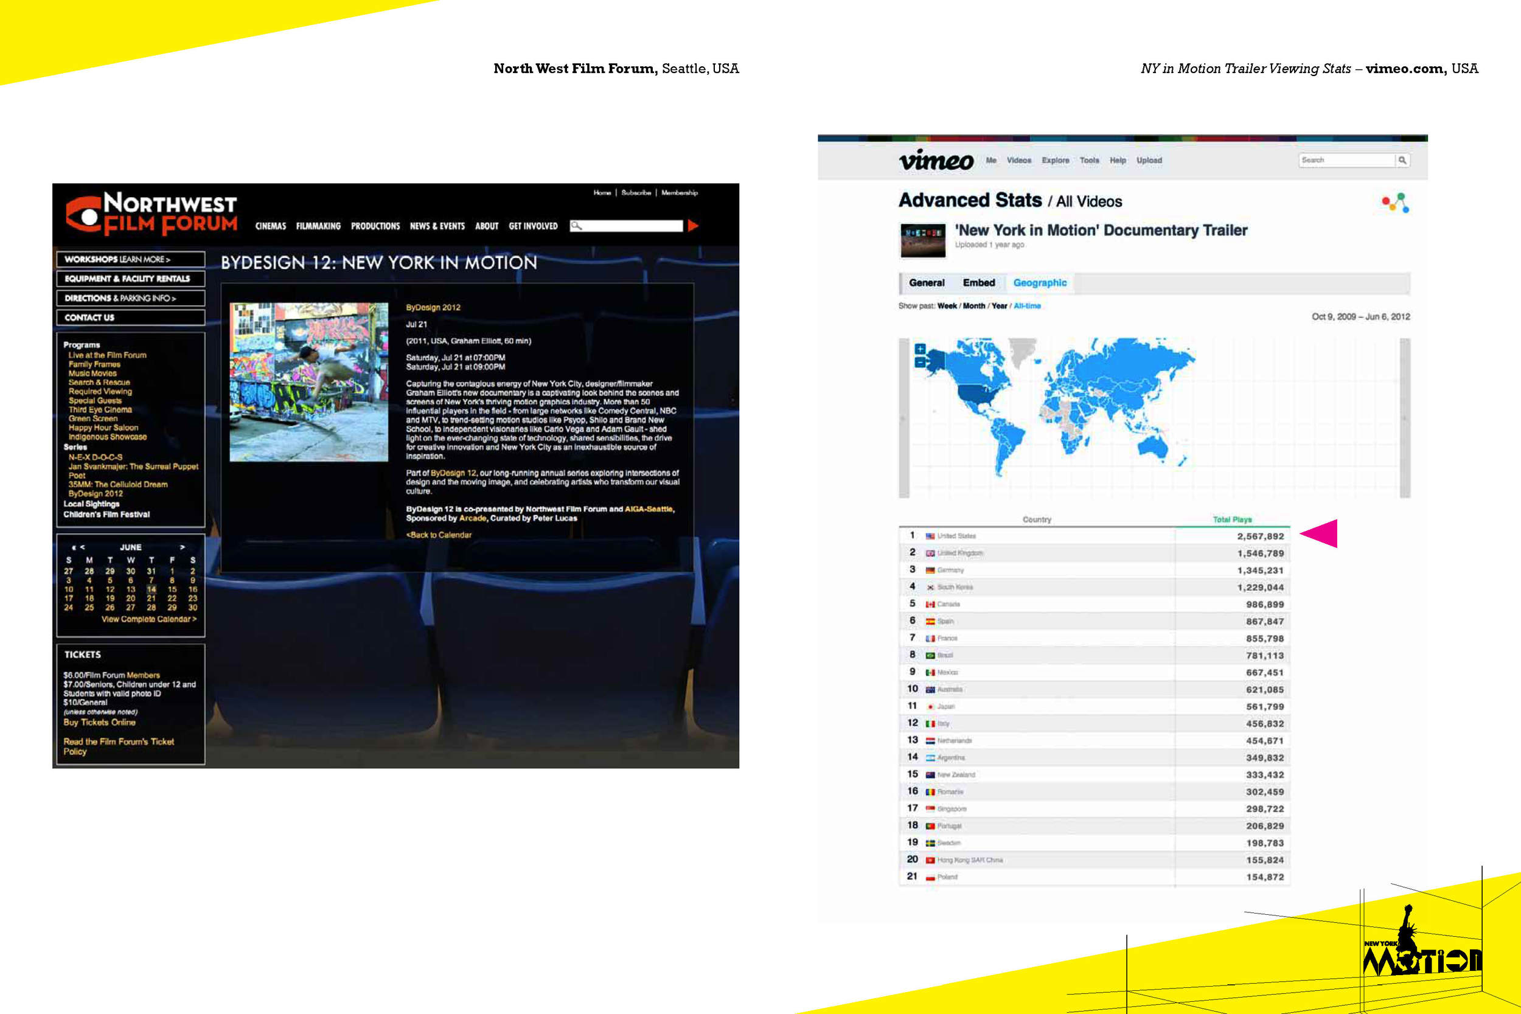Click the Film Forum search field
The image size is (1521, 1014).
coord(626,226)
